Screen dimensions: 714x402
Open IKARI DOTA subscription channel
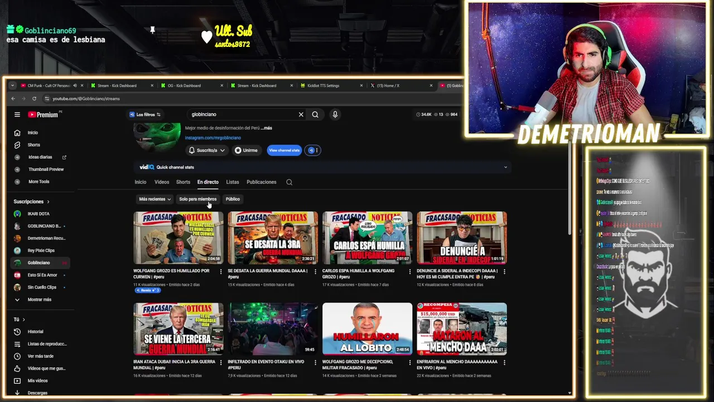pyautogui.click(x=38, y=214)
